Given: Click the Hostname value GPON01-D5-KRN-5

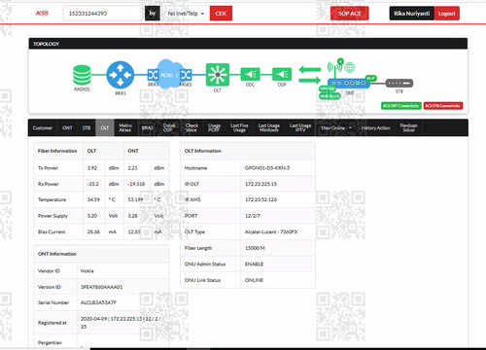Looking at the screenshot, I should [267, 168].
